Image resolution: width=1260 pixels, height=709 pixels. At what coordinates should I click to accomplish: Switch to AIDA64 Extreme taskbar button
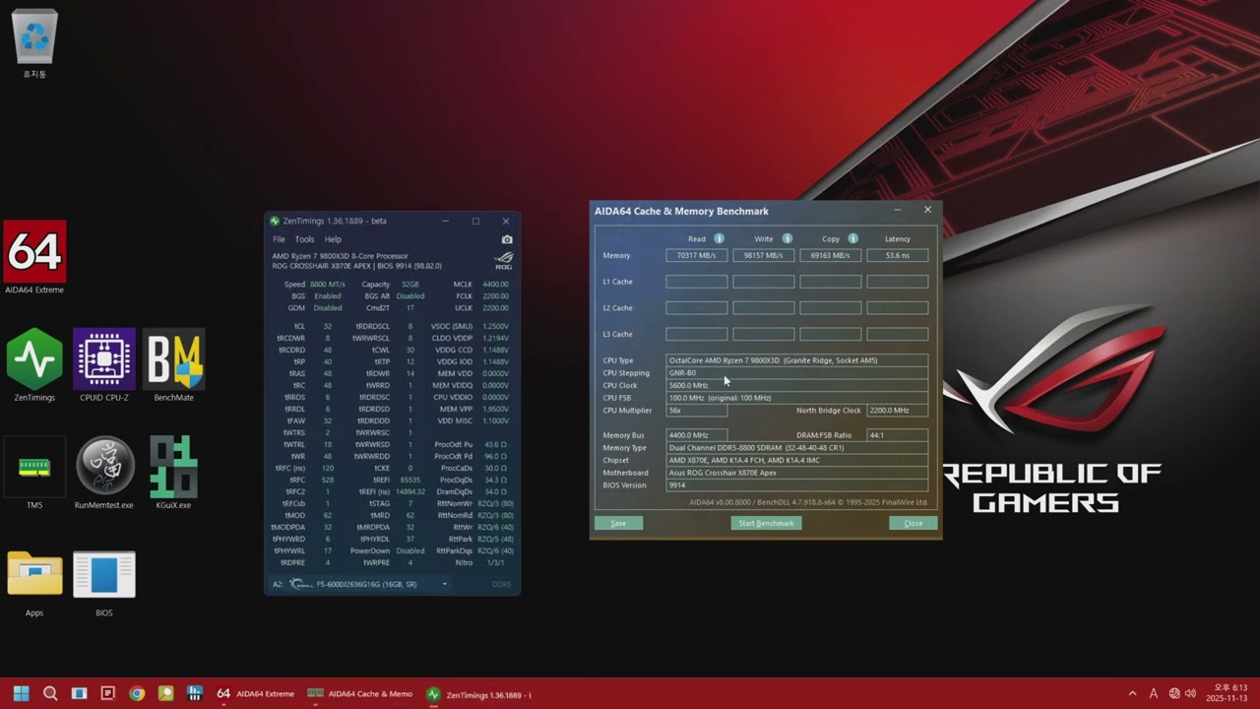tap(255, 693)
